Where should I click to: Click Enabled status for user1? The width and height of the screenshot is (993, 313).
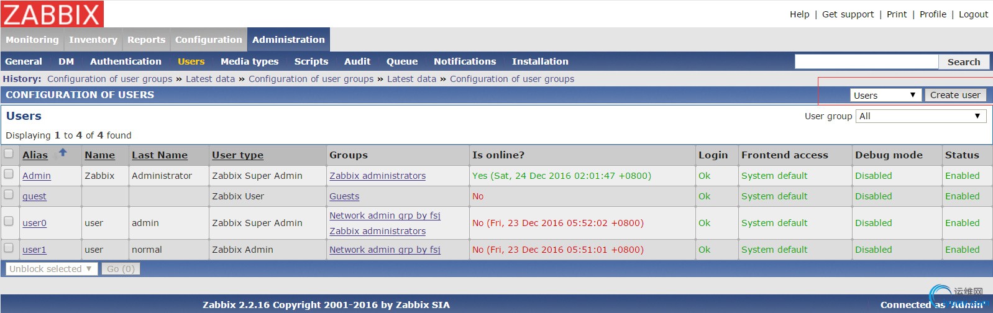962,250
